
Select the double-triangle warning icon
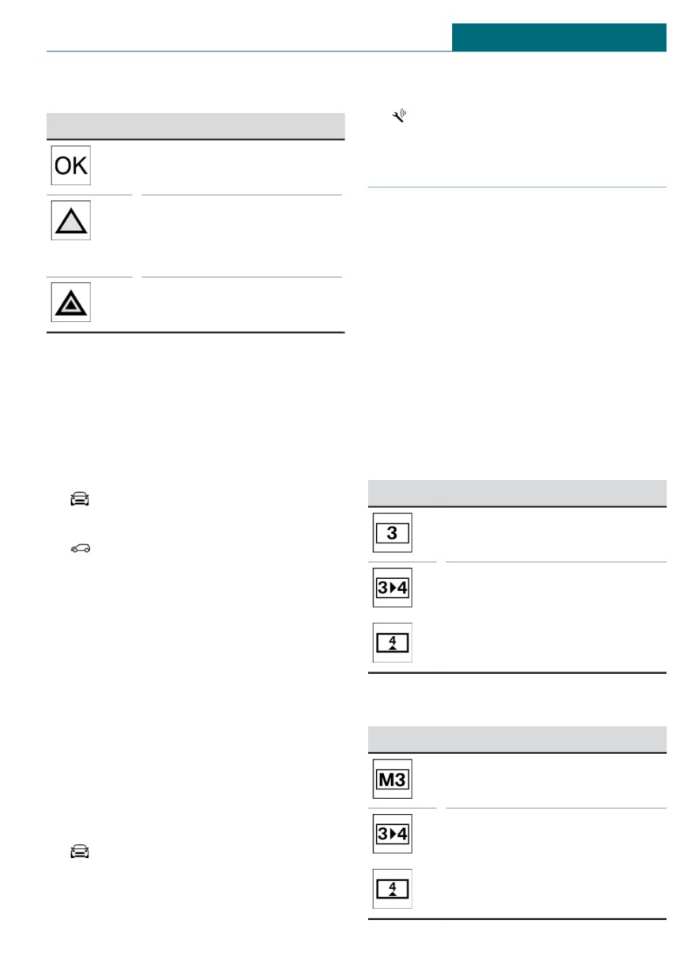pyautogui.click(x=71, y=302)
